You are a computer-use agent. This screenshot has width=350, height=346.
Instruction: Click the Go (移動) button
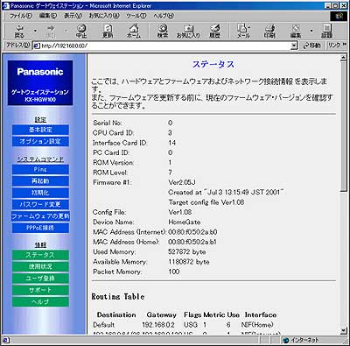click(x=311, y=46)
